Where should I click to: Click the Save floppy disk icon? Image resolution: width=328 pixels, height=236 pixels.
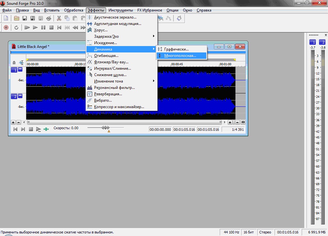point(25,18)
